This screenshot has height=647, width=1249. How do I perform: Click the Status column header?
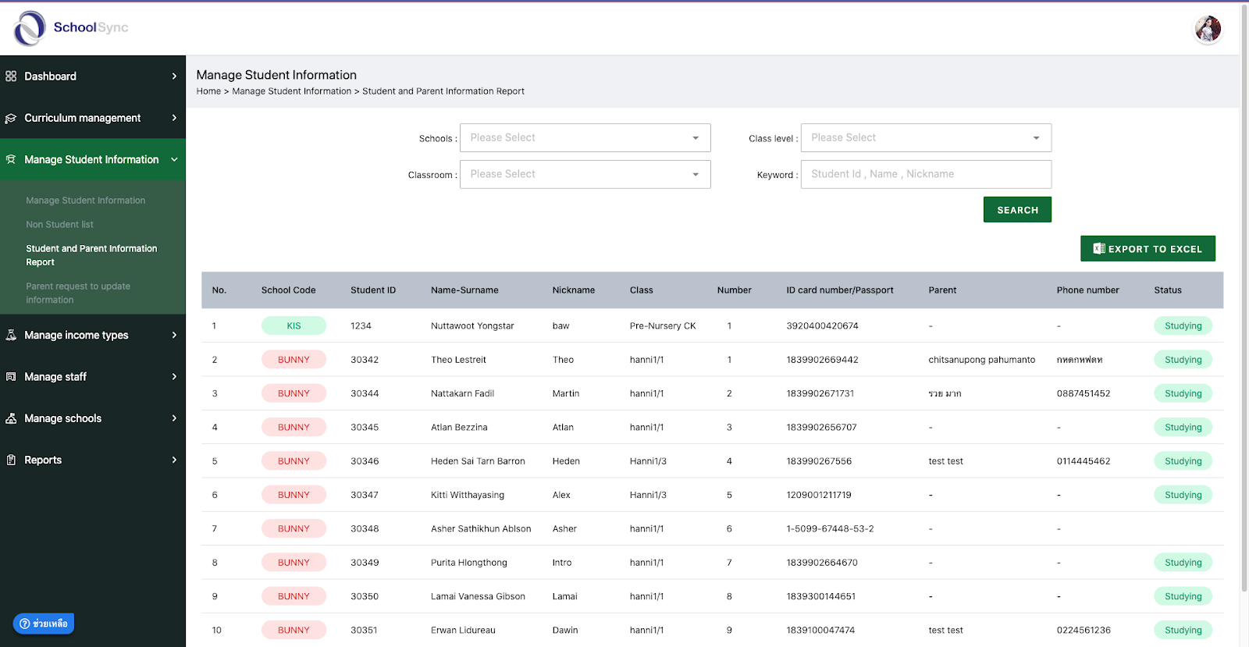click(1168, 290)
